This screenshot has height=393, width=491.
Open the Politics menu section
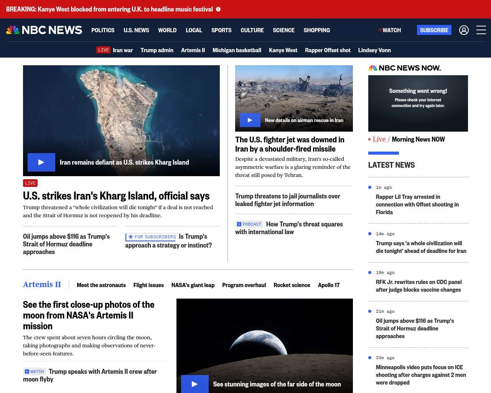tap(103, 30)
